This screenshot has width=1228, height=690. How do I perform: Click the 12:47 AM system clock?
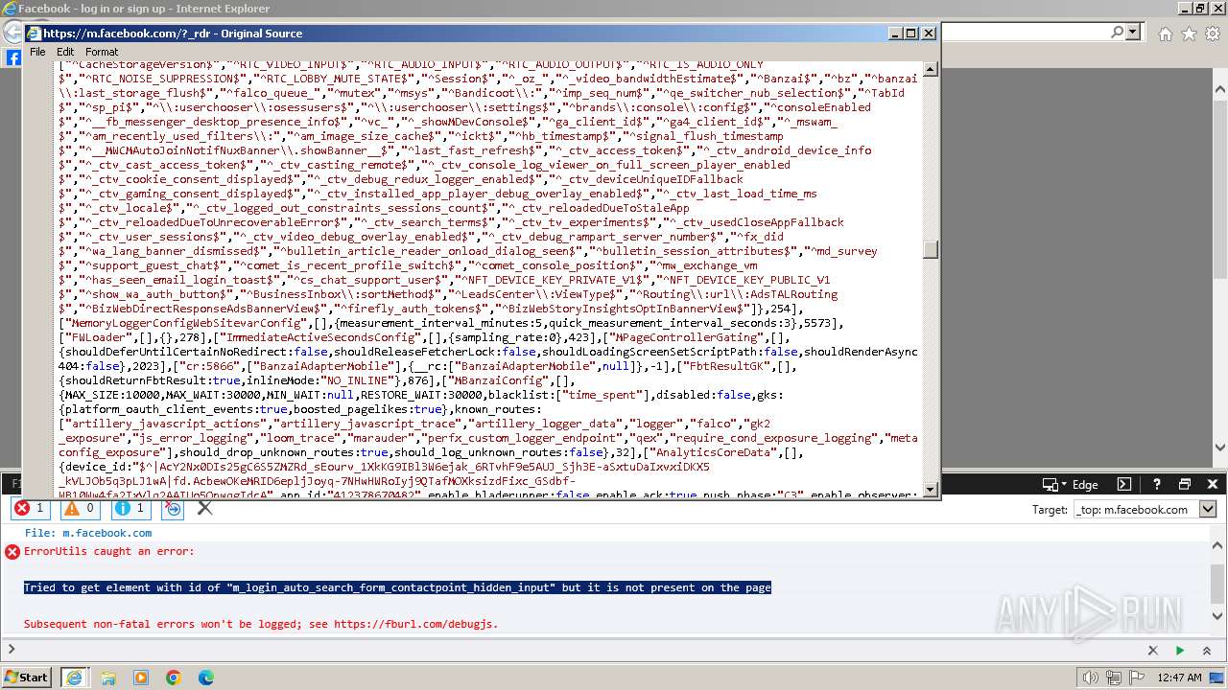(x=1180, y=678)
